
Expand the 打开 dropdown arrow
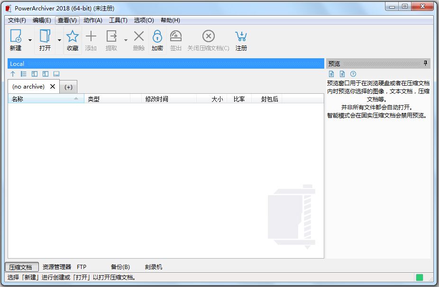pyautogui.click(x=59, y=40)
